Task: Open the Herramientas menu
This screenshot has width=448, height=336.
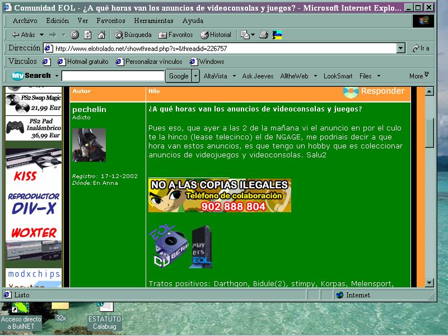Action: (153, 21)
